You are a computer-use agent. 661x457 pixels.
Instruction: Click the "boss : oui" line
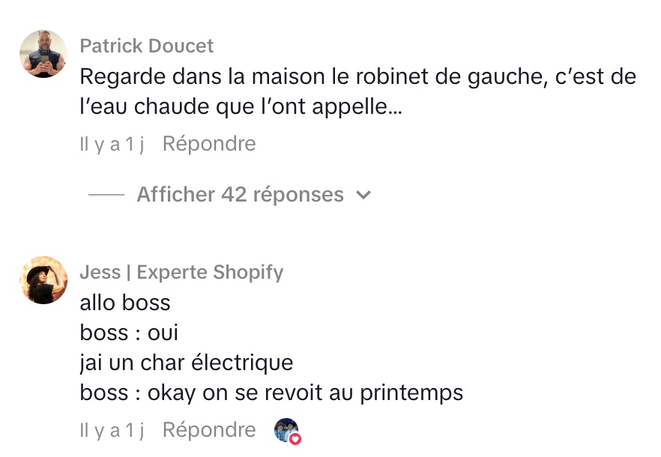129,333
